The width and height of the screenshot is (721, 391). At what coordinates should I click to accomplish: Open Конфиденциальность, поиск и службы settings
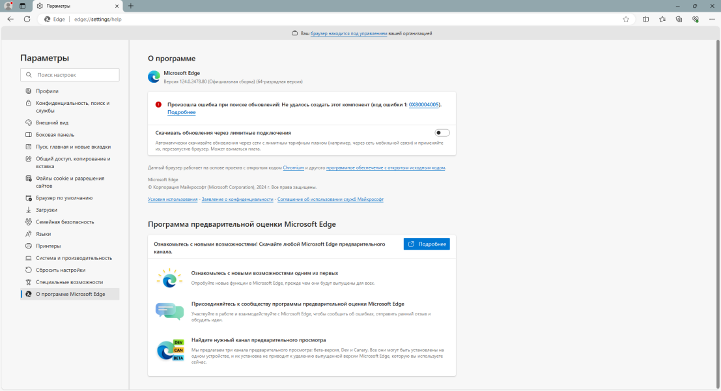[70, 107]
